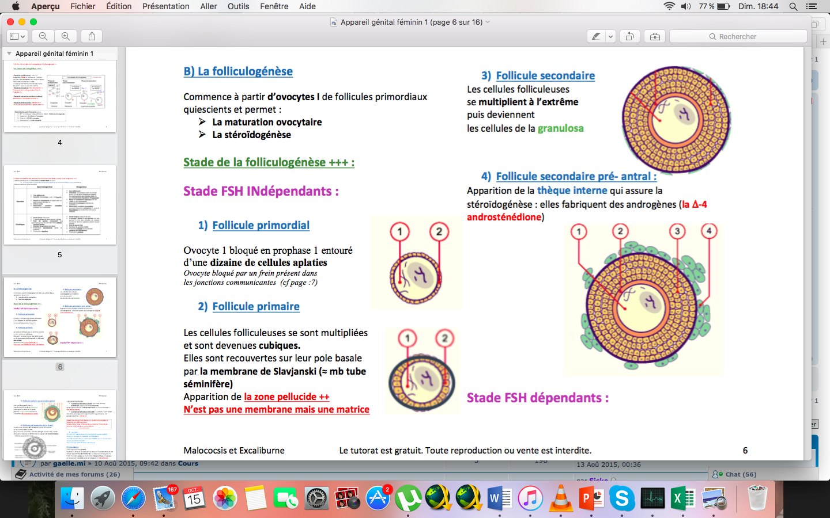The width and height of the screenshot is (830, 518).
Task: Click the Rechercher search field
Action: [738, 36]
